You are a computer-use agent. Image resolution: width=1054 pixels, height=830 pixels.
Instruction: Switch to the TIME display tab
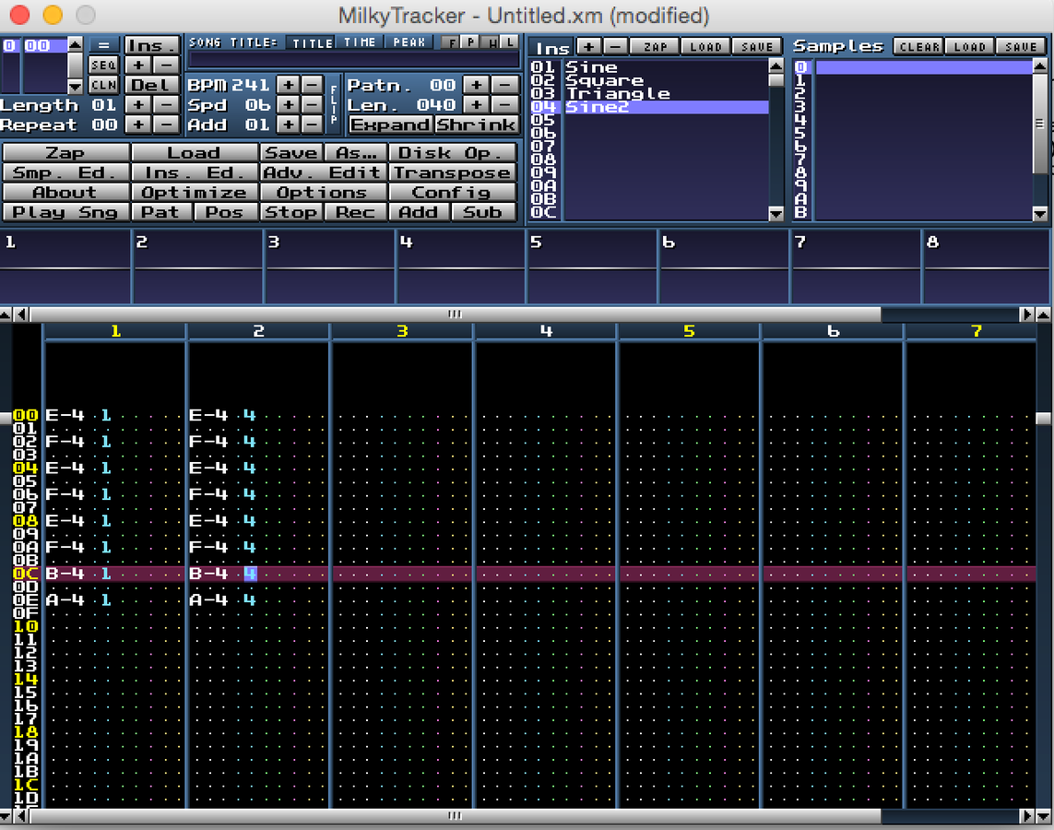click(361, 42)
